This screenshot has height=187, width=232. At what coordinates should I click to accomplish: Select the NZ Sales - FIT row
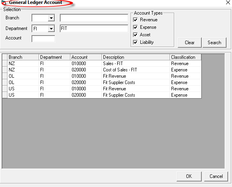click(102, 64)
